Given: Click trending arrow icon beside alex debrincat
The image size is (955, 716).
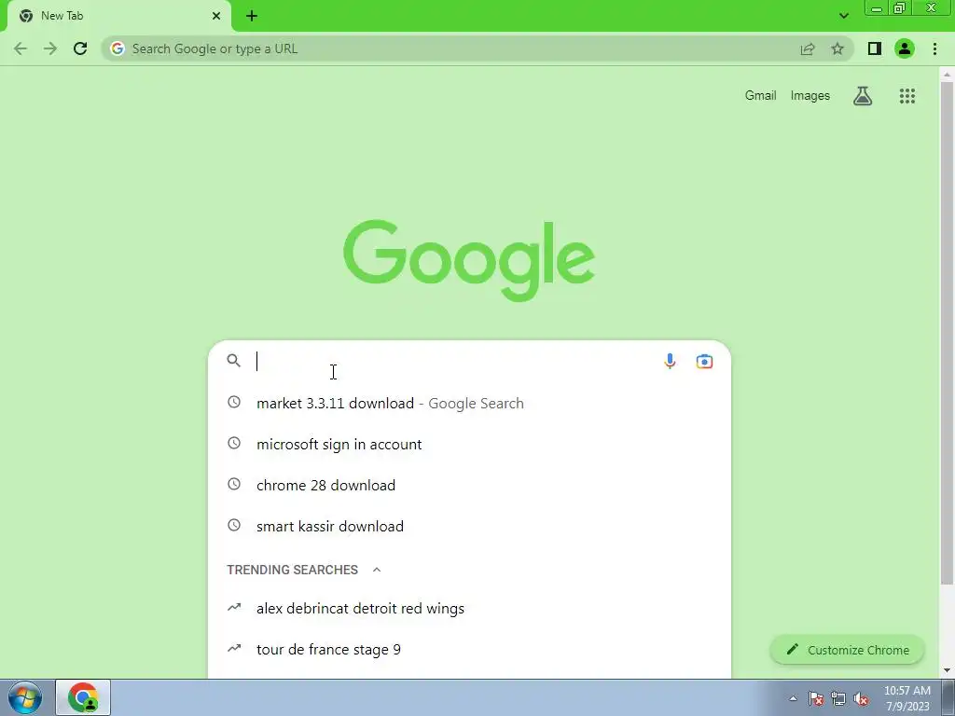Looking at the screenshot, I should (x=234, y=607).
